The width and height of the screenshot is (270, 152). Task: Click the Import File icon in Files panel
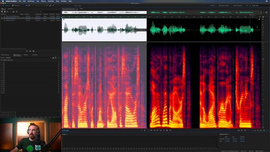5,12
